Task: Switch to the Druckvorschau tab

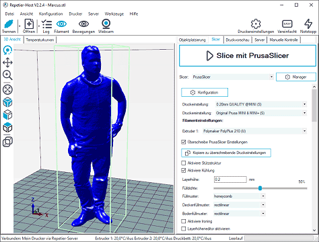Action: click(238, 40)
